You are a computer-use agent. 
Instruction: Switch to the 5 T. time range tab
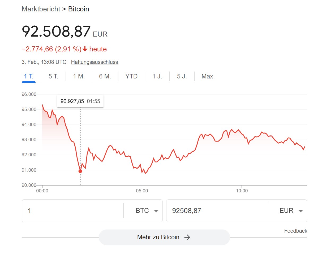(x=53, y=77)
